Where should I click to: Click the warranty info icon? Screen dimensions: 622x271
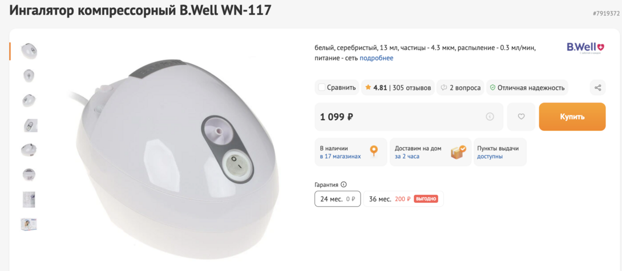click(x=344, y=184)
